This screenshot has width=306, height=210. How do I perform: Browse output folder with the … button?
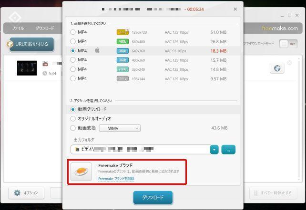(x=228, y=150)
